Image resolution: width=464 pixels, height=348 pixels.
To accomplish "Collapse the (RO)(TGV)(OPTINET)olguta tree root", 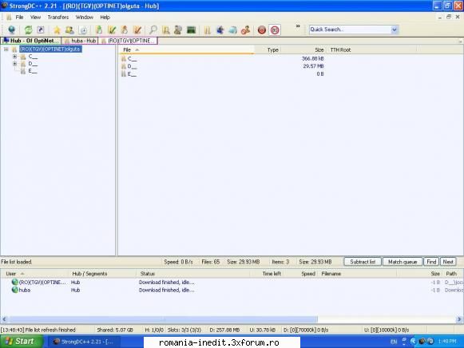I will [6, 49].
